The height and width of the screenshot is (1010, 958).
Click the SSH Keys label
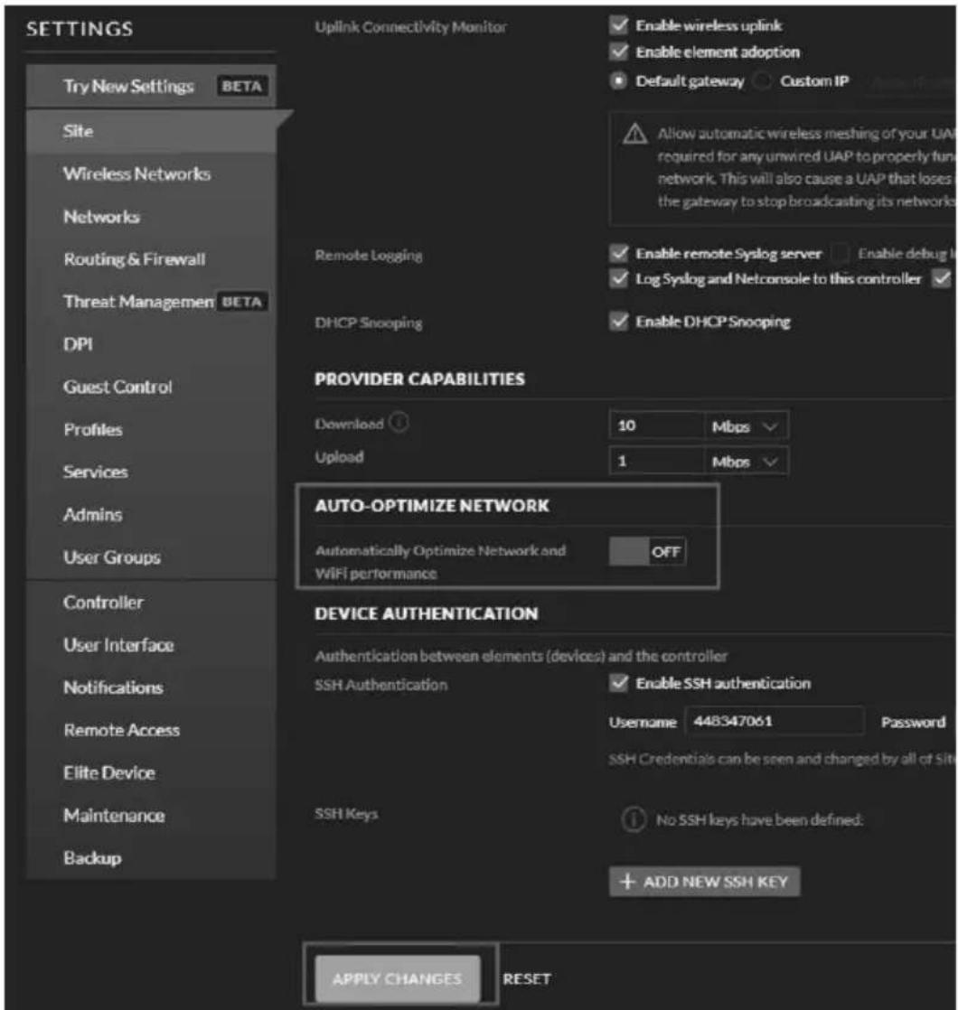[346, 814]
